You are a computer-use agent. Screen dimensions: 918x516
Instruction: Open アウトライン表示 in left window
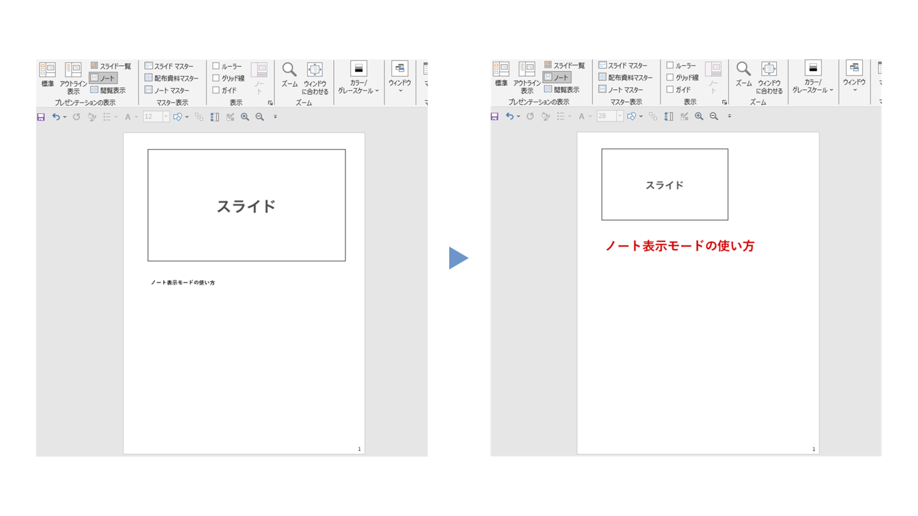[73, 78]
